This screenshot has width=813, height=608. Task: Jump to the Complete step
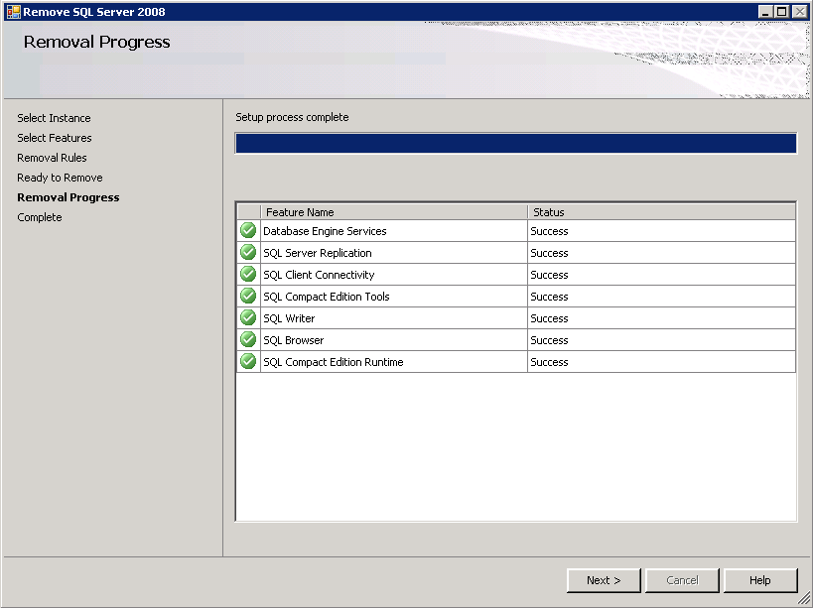(x=40, y=217)
